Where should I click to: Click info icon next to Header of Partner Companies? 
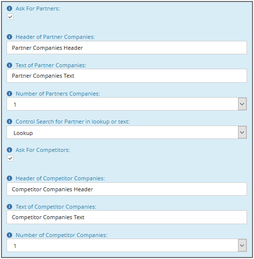tap(9, 37)
